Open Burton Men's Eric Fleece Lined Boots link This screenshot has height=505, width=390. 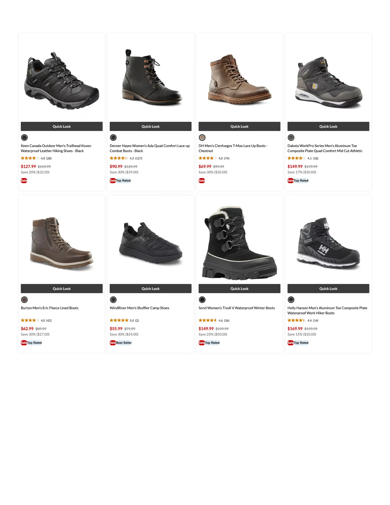pos(49,308)
